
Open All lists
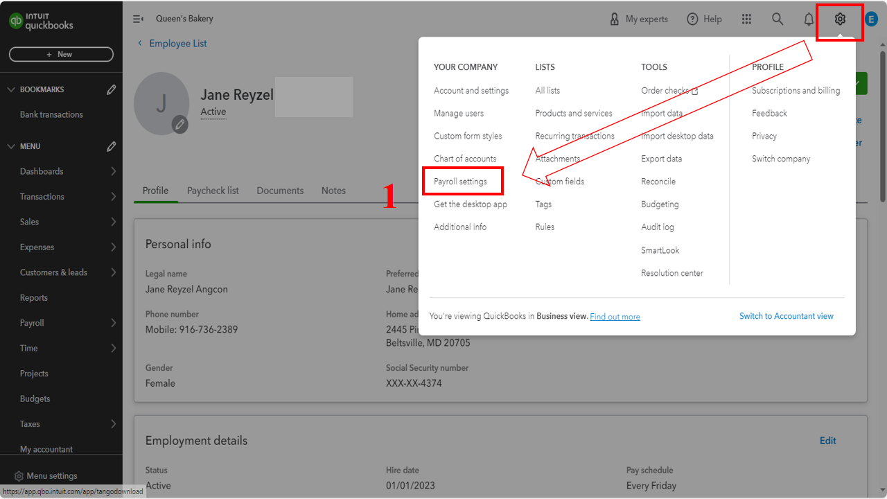(x=547, y=91)
